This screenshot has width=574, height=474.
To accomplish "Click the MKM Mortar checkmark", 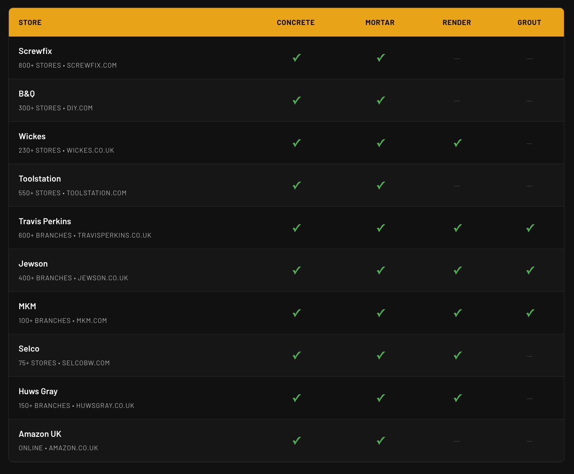I will [x=381, y=313].
